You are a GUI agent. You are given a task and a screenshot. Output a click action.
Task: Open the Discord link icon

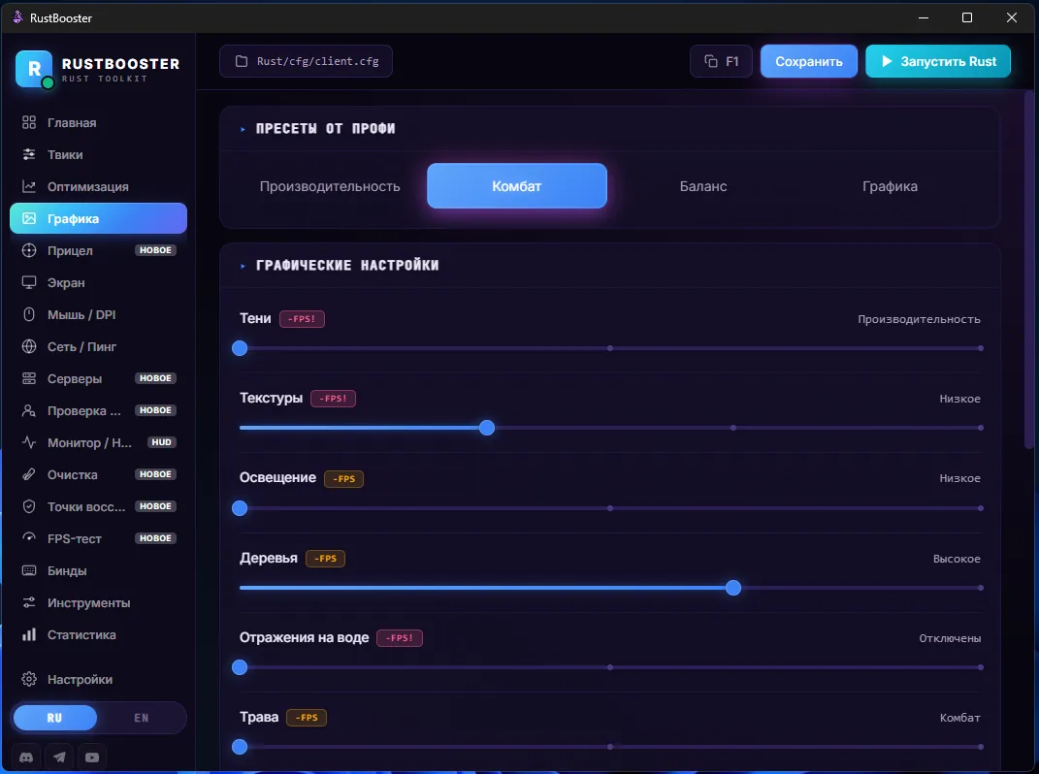(26, 758)
